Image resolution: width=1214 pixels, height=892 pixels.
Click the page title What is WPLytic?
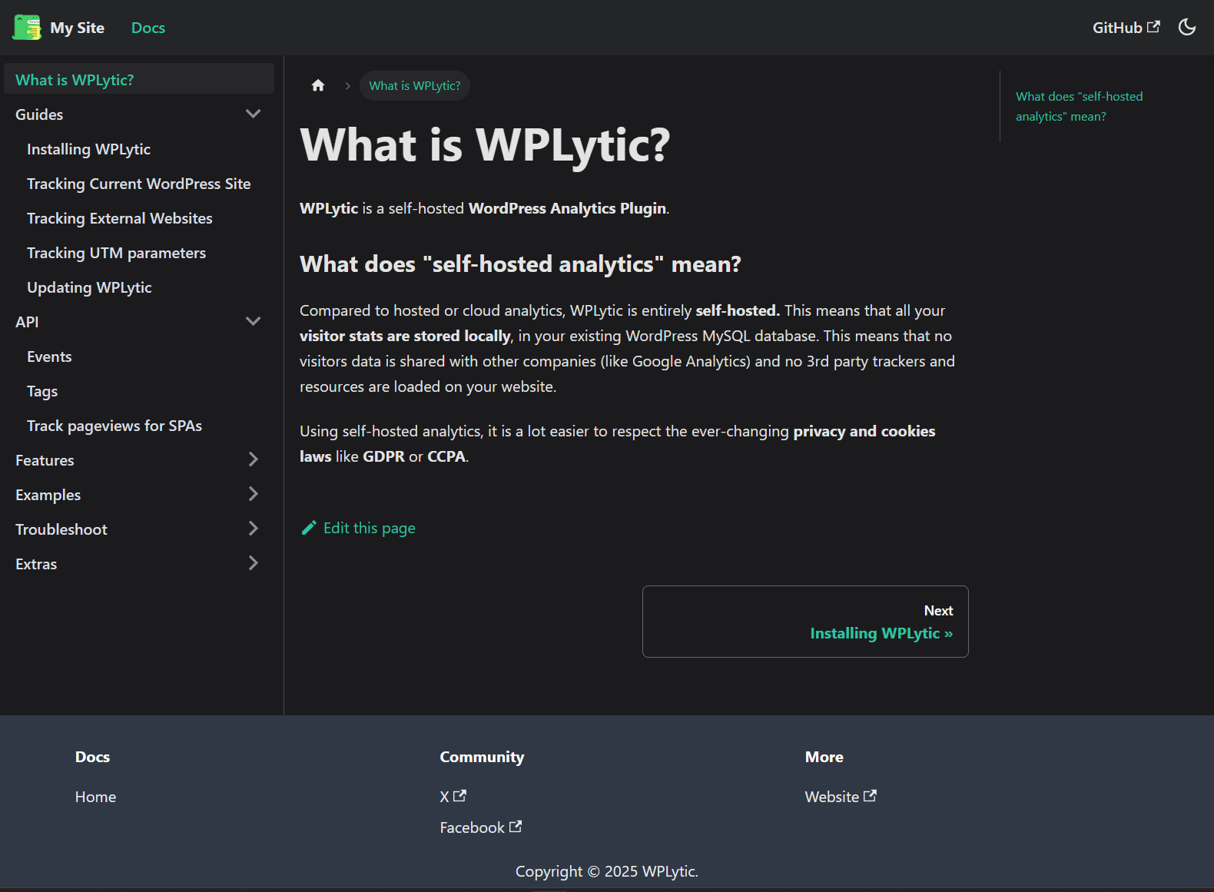click(485, 145)
